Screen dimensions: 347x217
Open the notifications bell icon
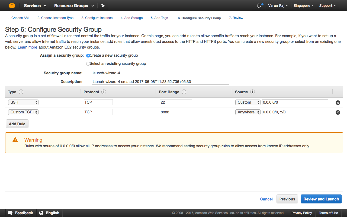click(259, 6)
